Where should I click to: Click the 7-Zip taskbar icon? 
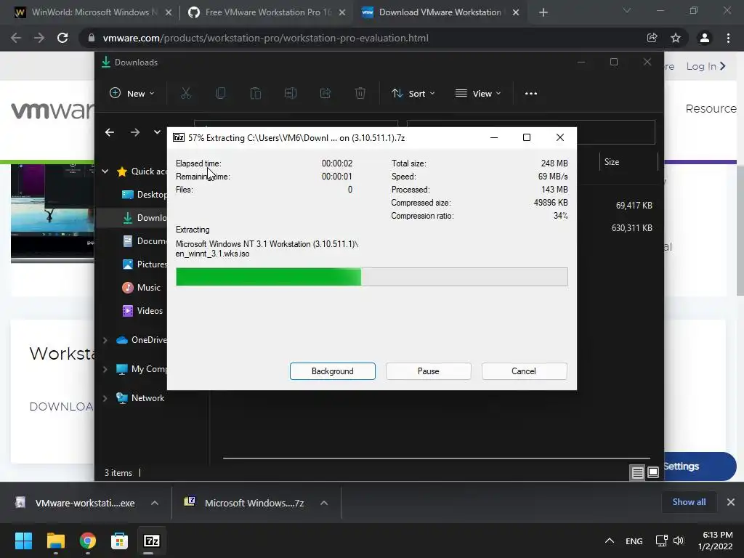point(152,541)
